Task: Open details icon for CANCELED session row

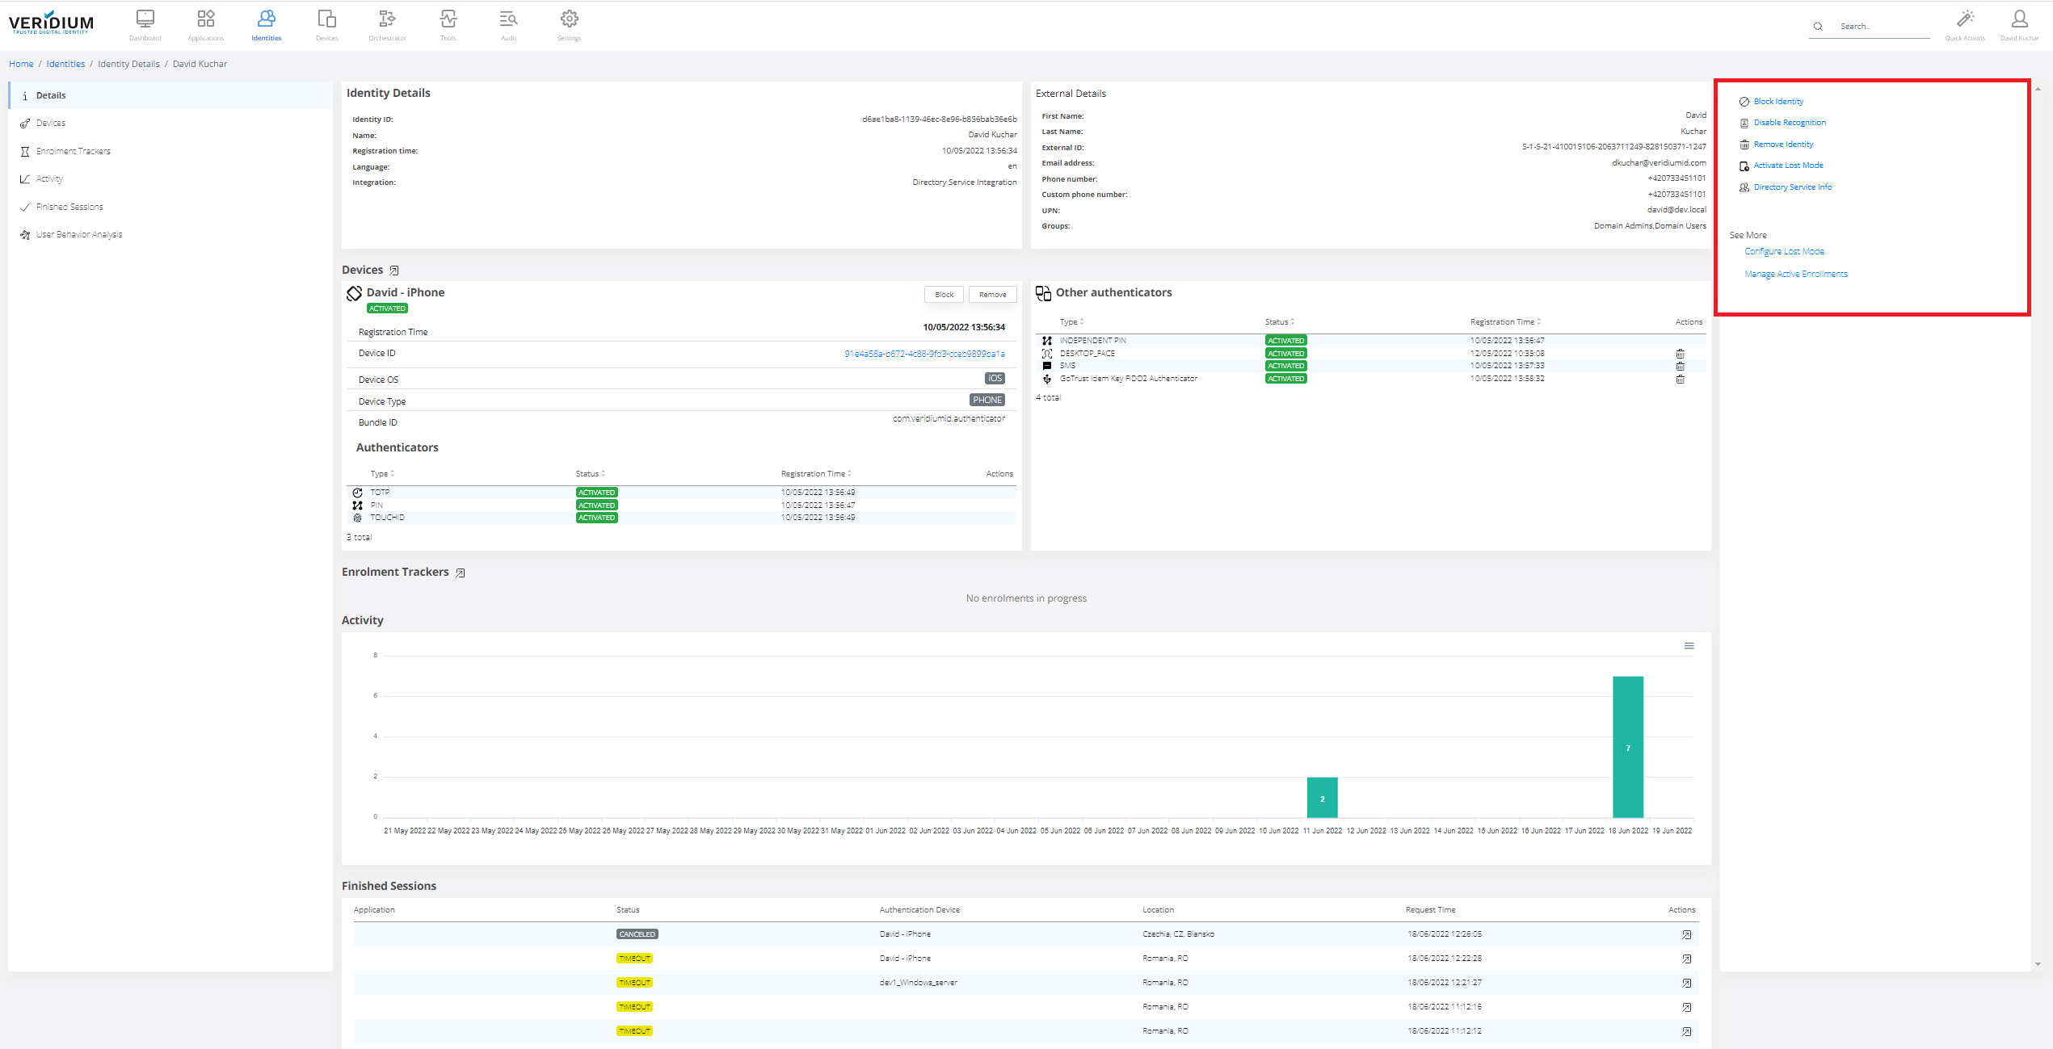Action: [x=1686, y=934]
